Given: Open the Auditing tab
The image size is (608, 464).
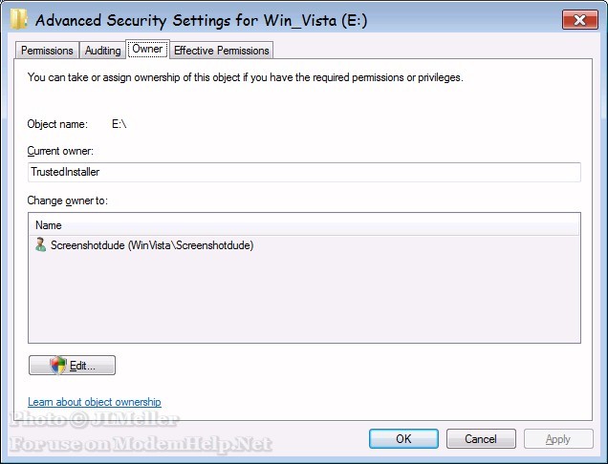Looking at the screenshot, I should (x=103, y=51).
